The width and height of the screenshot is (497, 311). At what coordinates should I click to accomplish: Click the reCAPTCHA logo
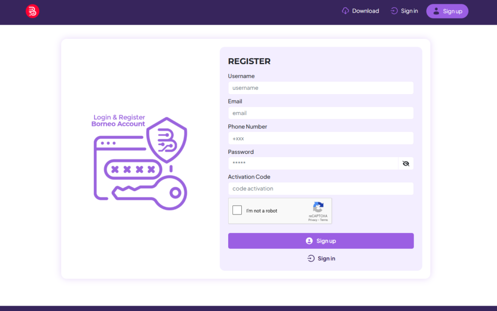pyautogui.click(x=318, y=207)
